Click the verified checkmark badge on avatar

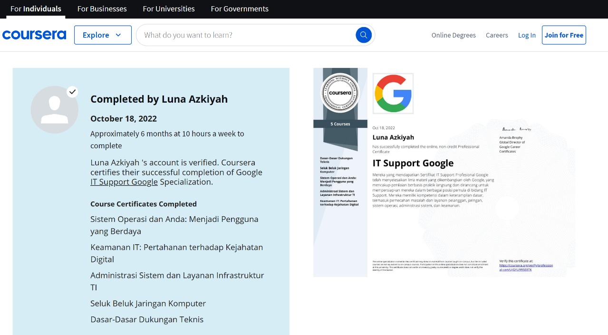[72, 91]
